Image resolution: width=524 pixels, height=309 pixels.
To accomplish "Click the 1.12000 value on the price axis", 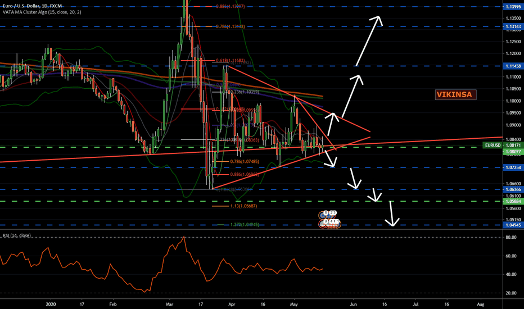I will pyautogui.click(x=513, y=53).
